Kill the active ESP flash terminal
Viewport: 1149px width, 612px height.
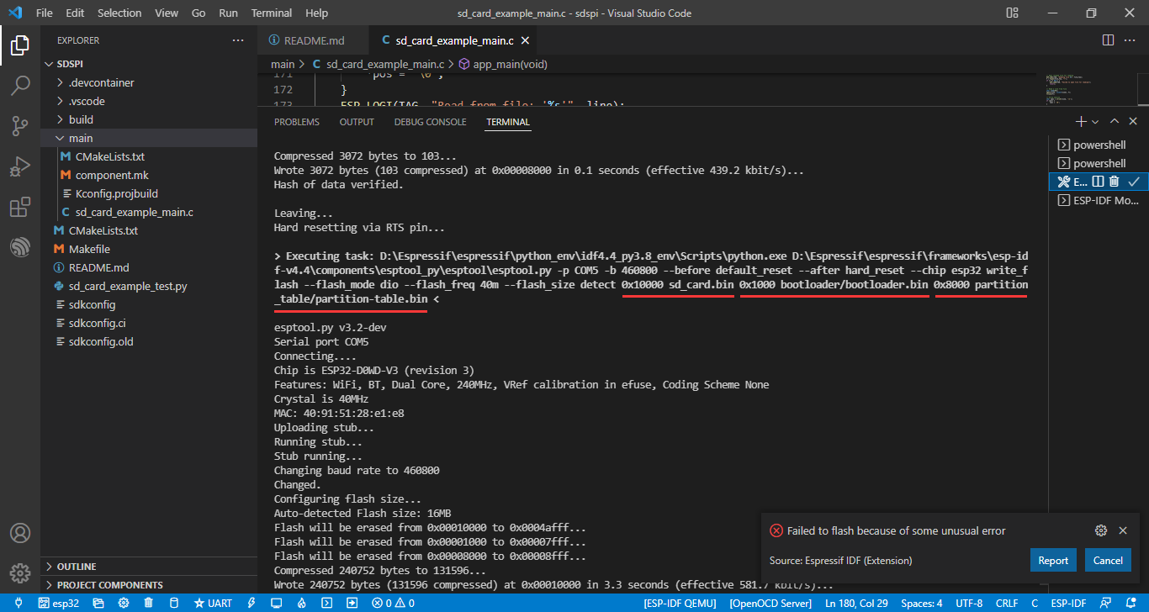tap(1114, 182)
